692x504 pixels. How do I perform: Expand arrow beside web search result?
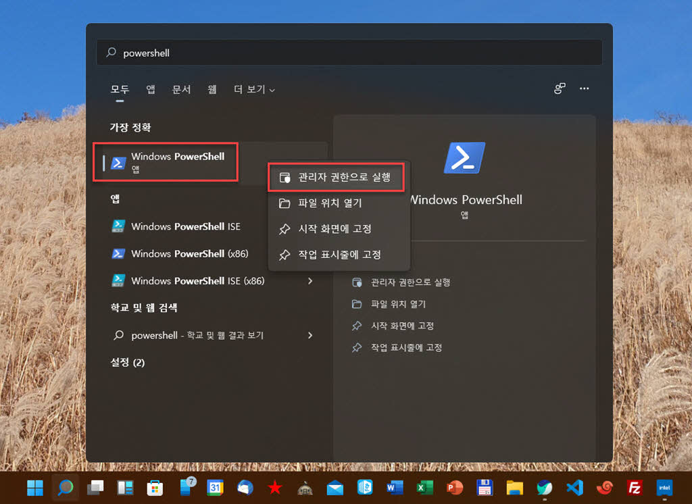310,335
